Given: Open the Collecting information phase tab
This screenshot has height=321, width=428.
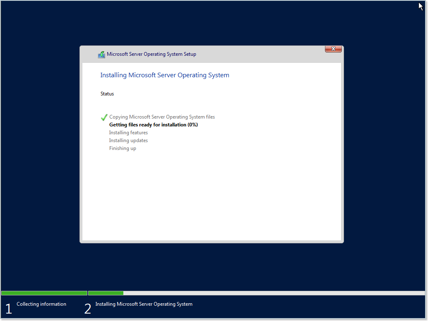Looking at the screenshot, I should [41, 304].
